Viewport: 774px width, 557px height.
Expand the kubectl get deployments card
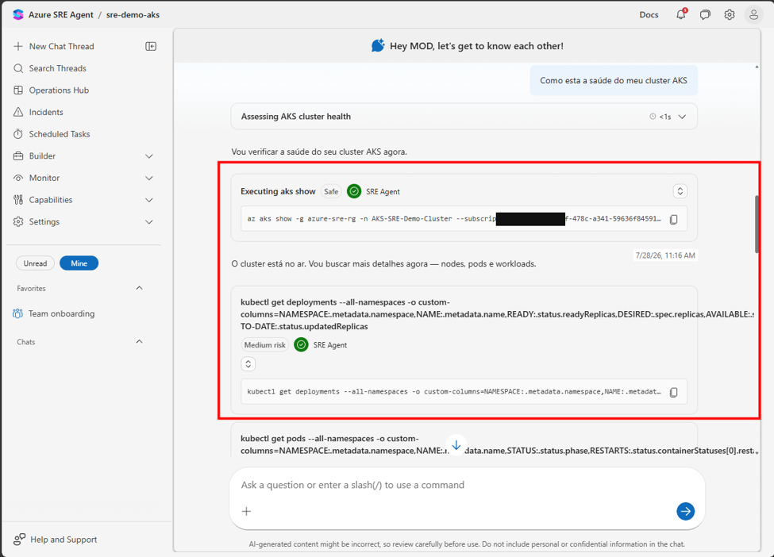(248, 364)
